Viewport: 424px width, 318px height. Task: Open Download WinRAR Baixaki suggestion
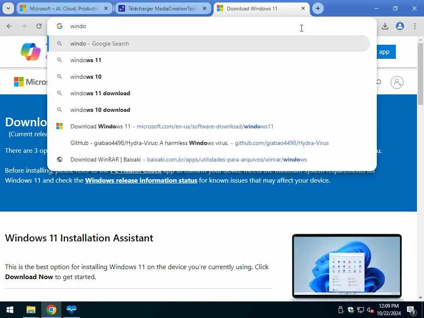209,159
